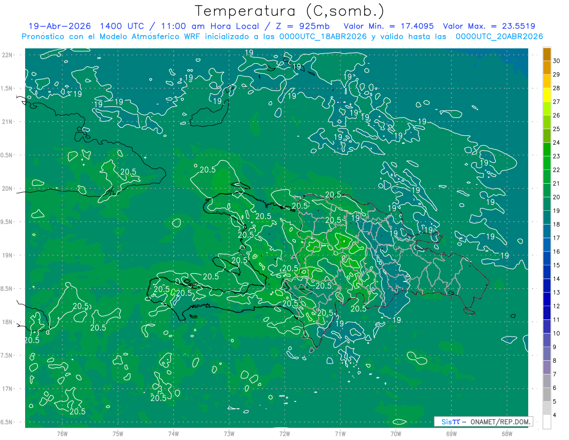
Task: Click the 68W longitude axis label
Action: tap(506, 434)
